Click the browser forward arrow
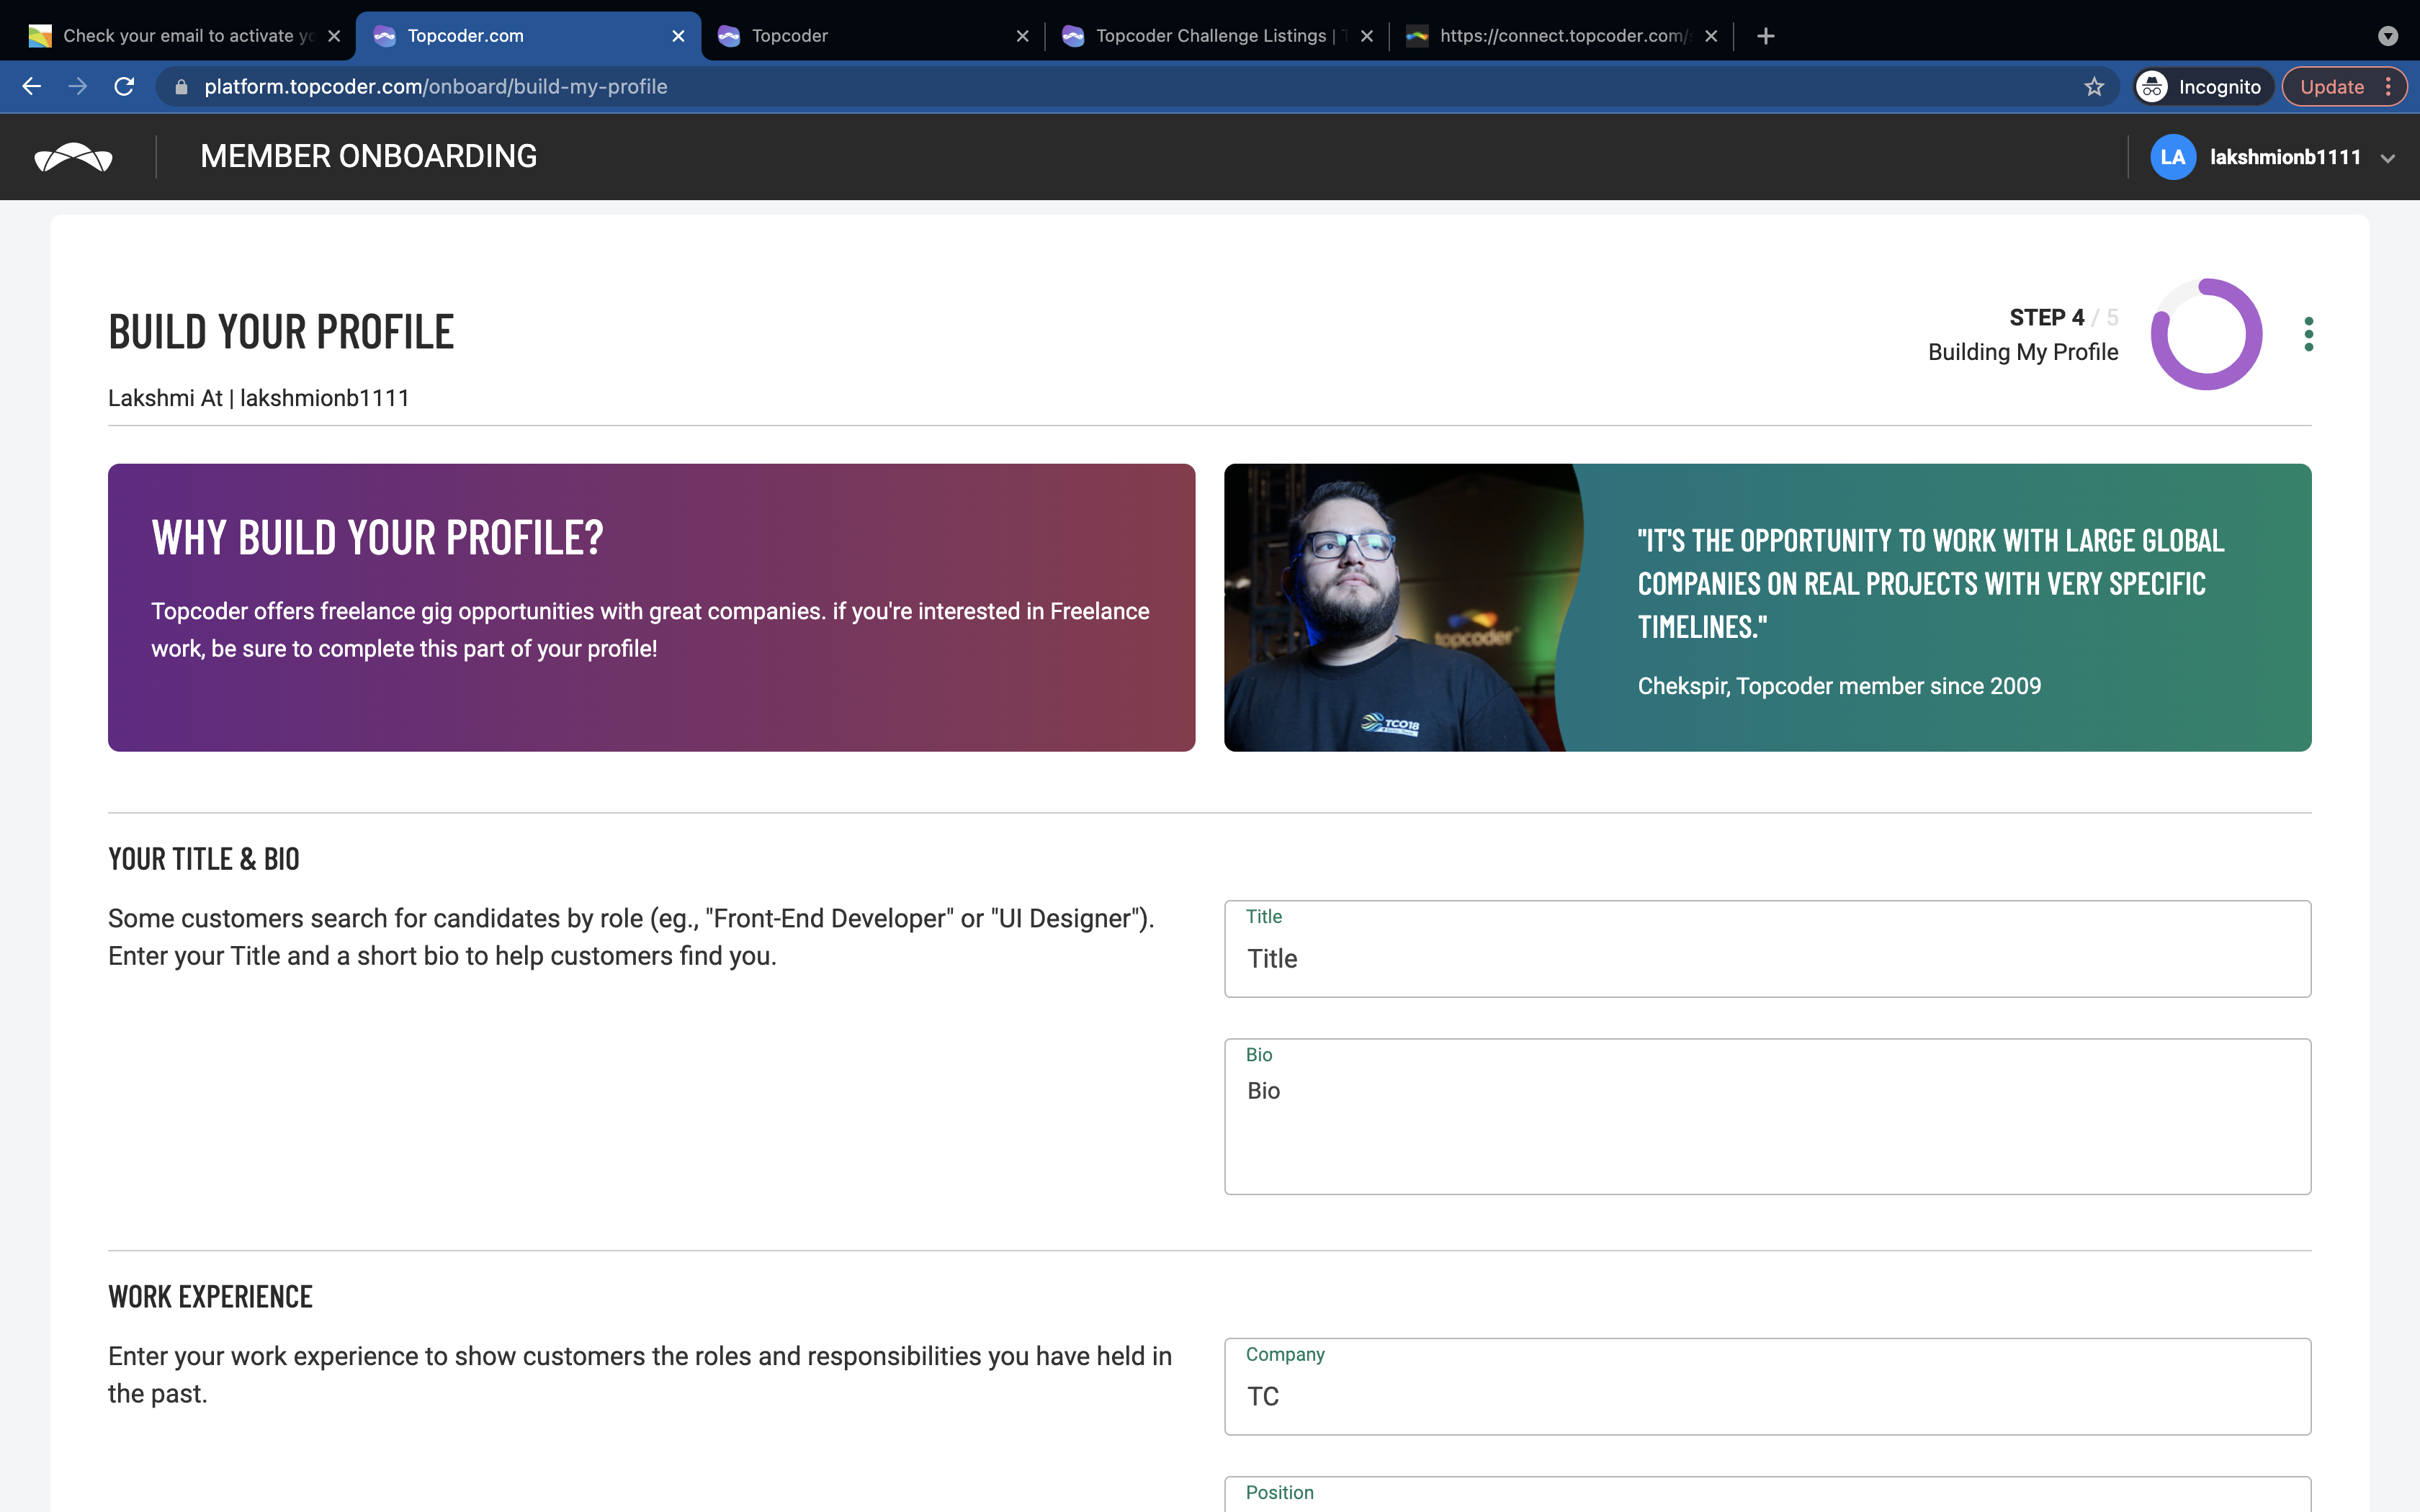 [78, 87]
